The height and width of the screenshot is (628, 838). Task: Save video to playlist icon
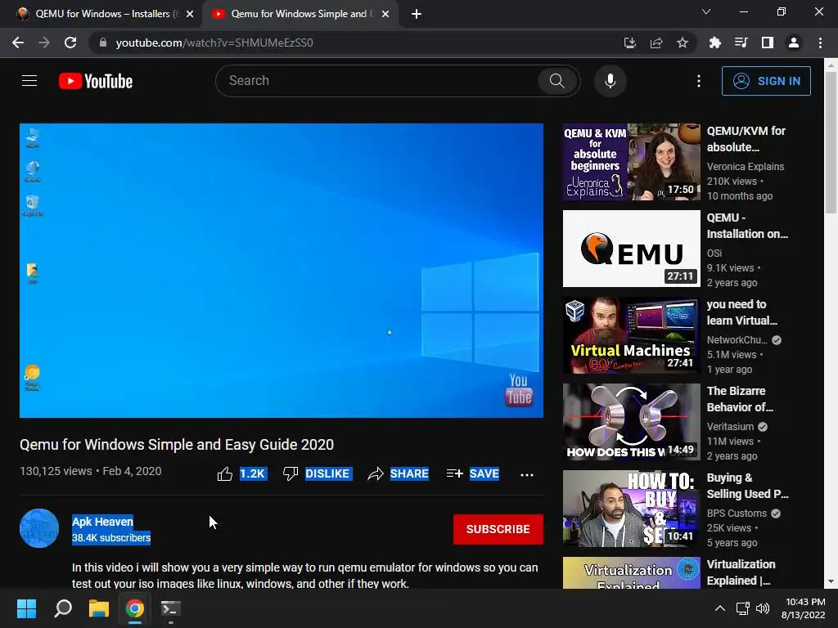click(454, 473)
